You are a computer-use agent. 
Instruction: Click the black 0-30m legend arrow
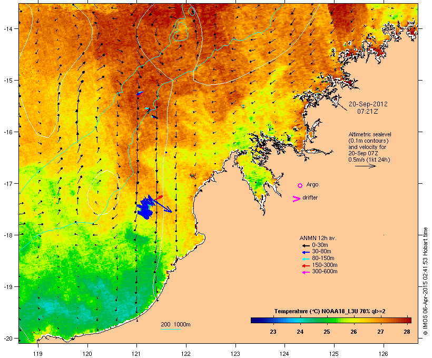306,245
